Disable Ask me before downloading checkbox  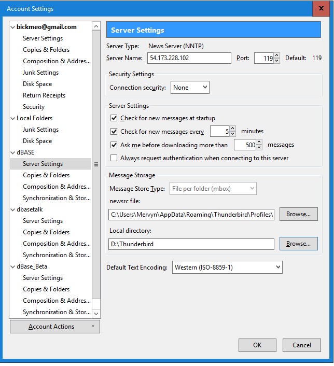tap(115, 145)
